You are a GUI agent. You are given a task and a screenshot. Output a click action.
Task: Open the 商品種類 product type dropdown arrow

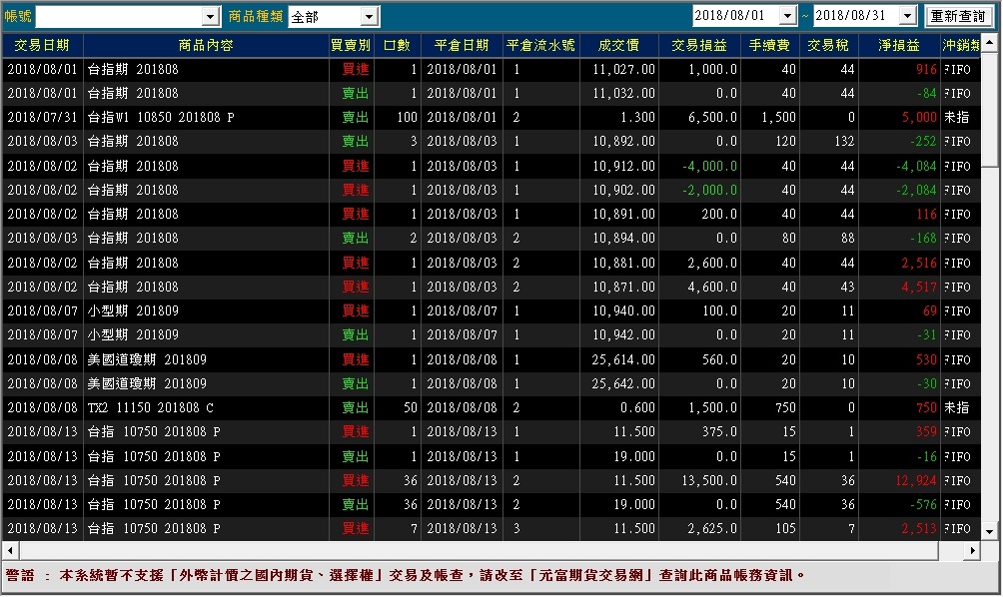pyautogui.click(x=369, y=17)
